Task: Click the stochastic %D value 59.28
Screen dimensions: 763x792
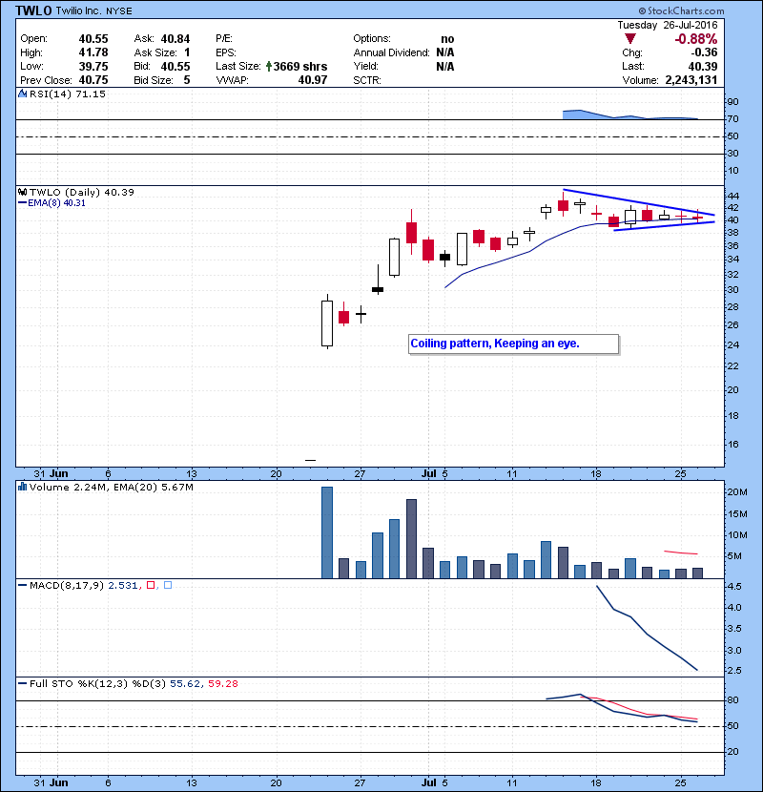Action: pos(222,683)
